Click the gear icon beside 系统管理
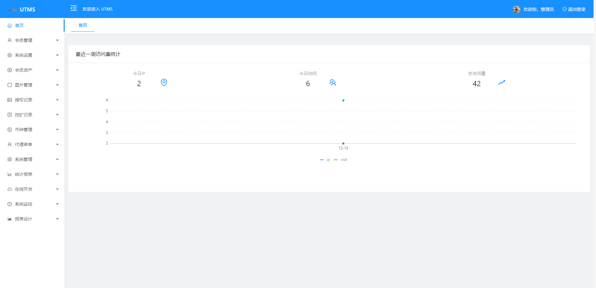596x288 pixels. [10, 159]
